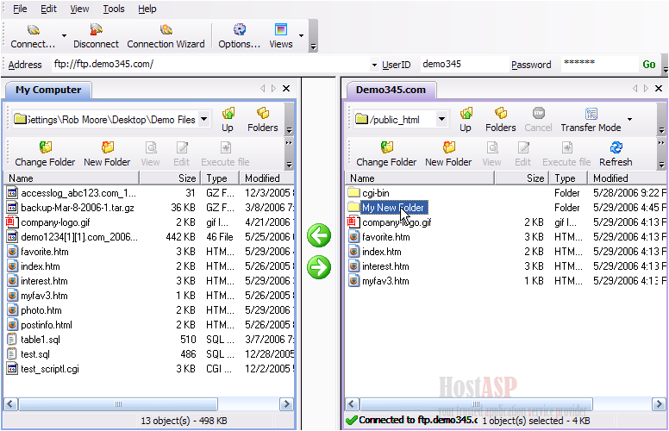The width and height of the screenshot is (669, 431).
Task: Expand main toolbar overflow chevron
Action: 313,47
